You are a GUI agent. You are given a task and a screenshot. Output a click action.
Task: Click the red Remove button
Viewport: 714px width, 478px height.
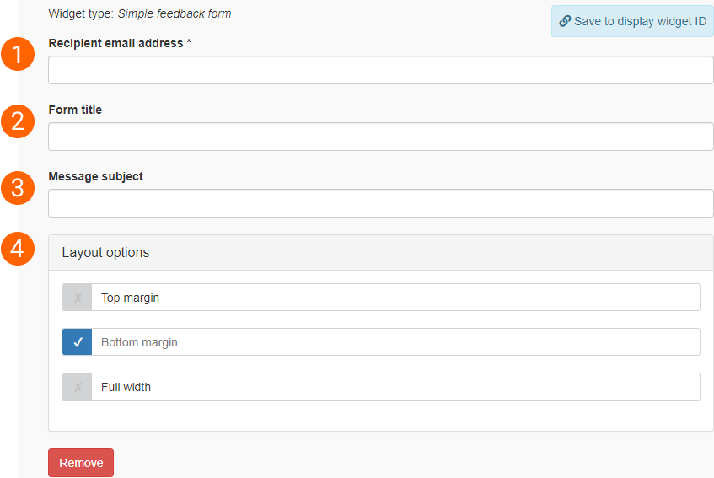(x=81, y=463)
